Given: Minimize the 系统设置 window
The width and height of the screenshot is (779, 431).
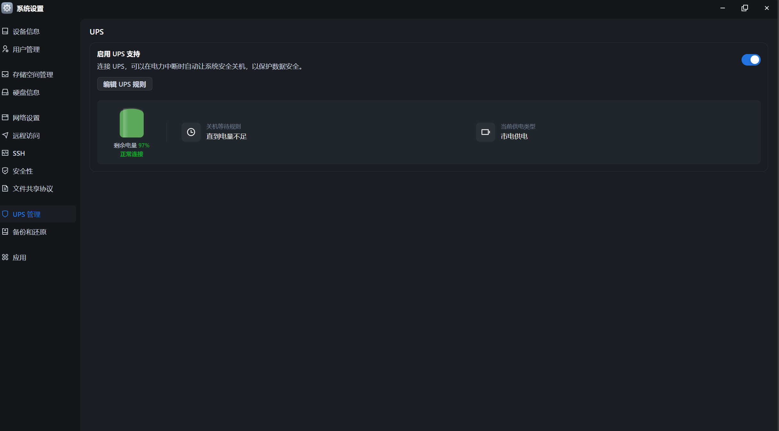Looking at the screenshot, I should (723, 8).
